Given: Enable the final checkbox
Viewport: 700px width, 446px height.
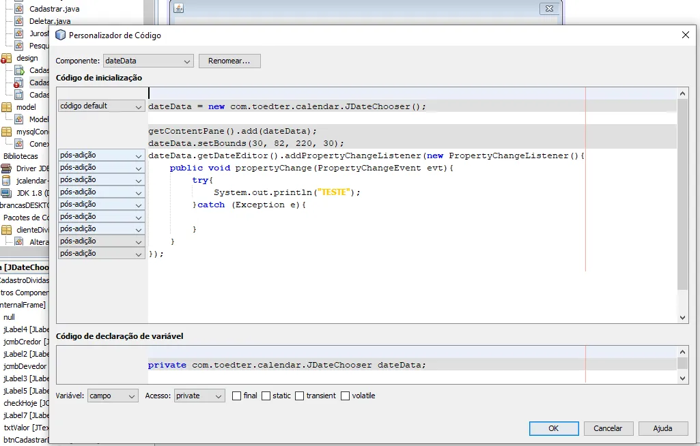Looking at the screenshot, I should pyautogui.click(x=237, y=396).
